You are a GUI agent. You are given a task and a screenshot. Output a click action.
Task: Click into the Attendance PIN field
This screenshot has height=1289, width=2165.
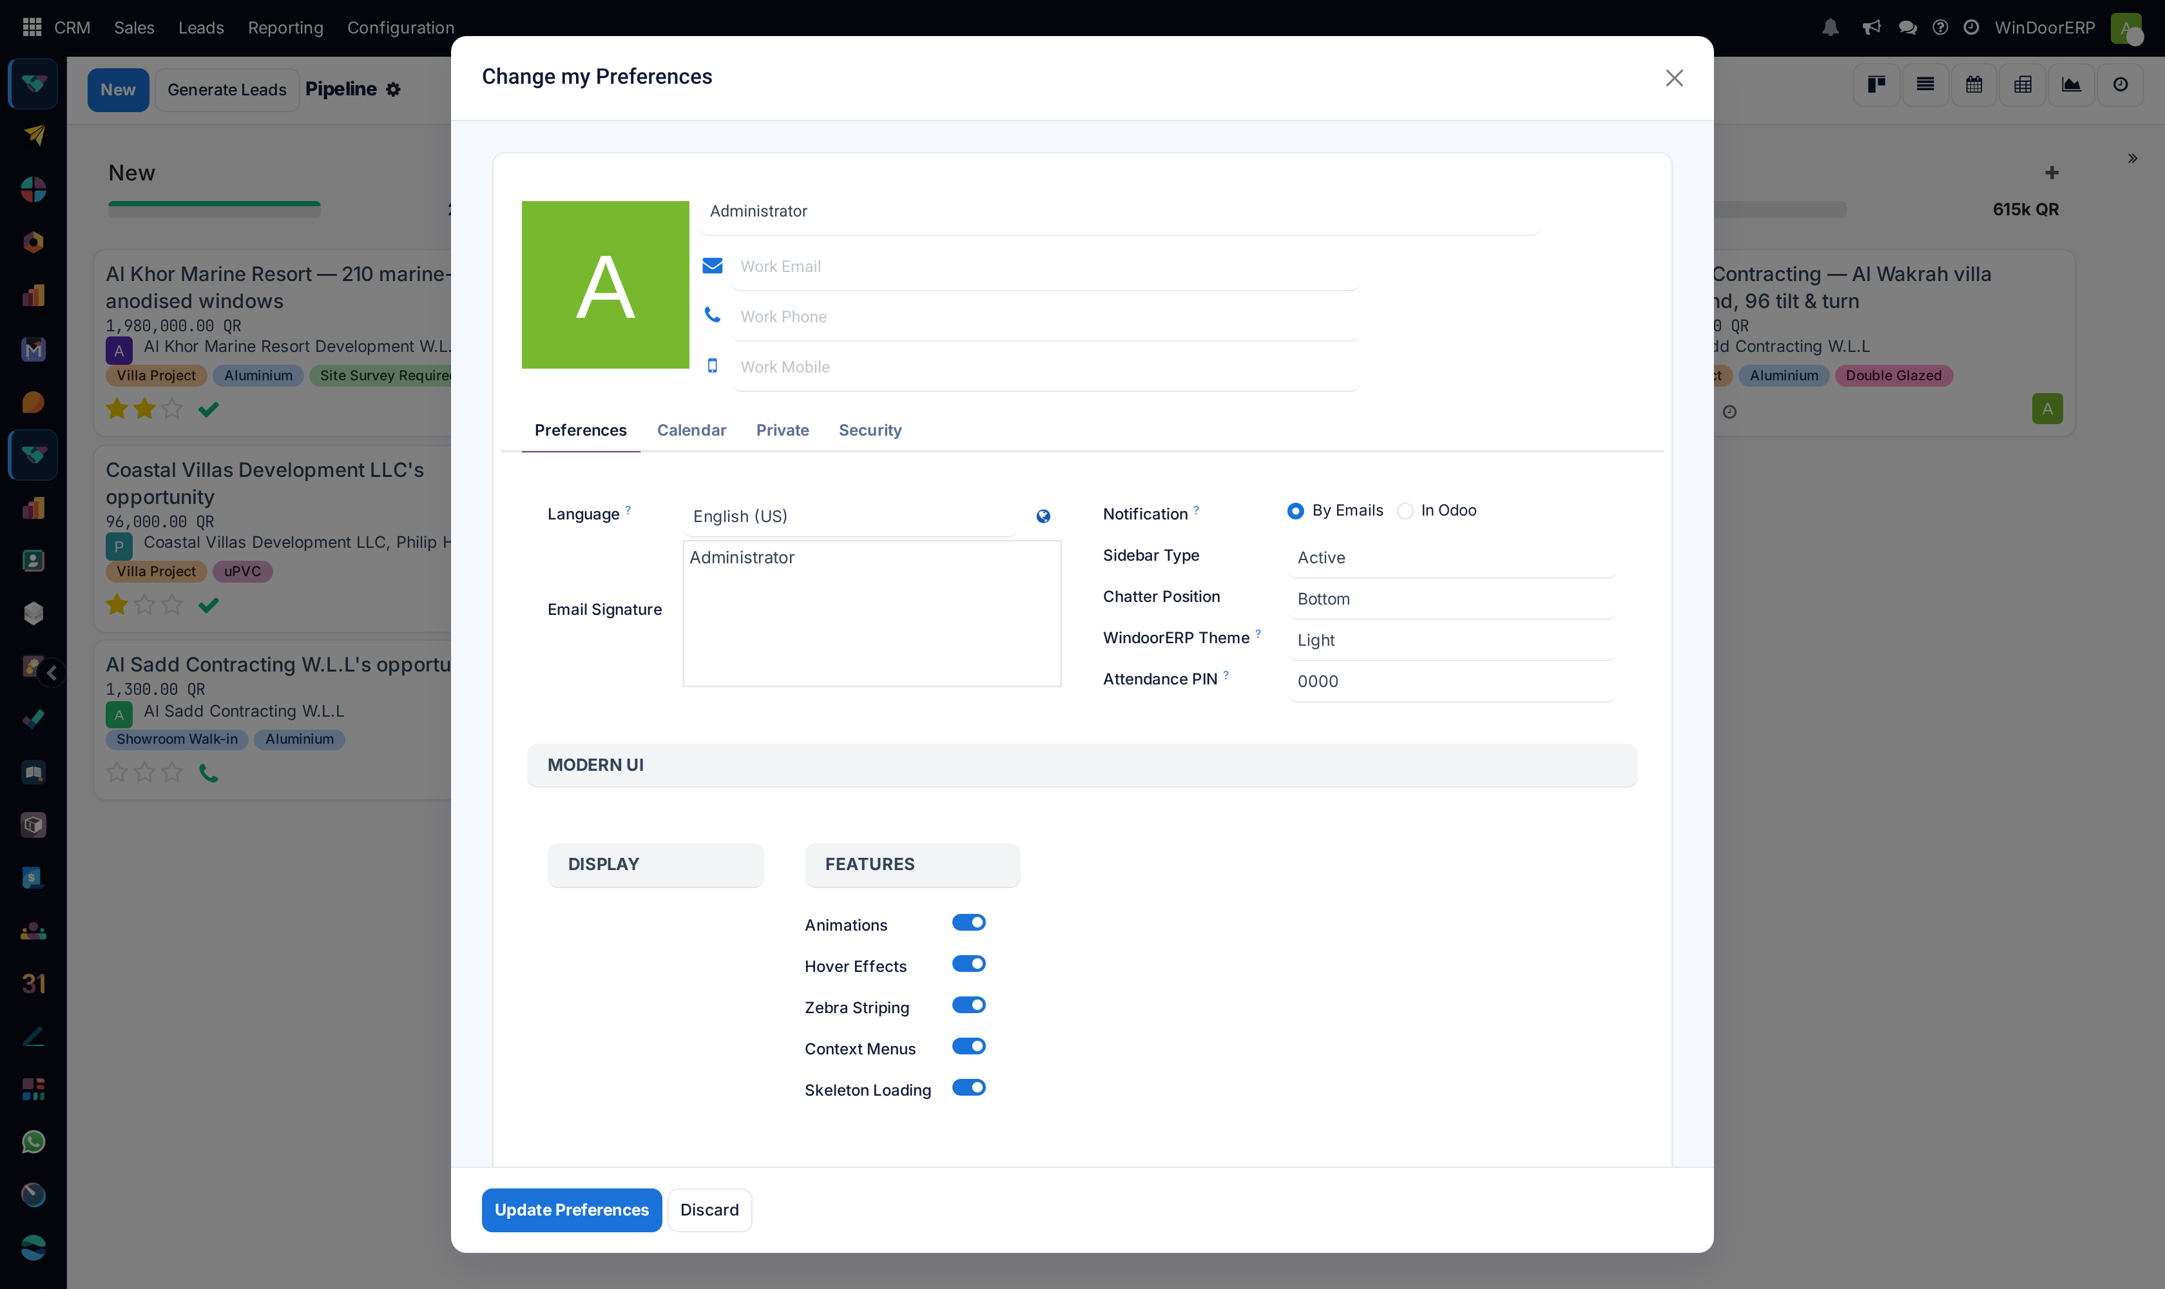point(1451,681)
